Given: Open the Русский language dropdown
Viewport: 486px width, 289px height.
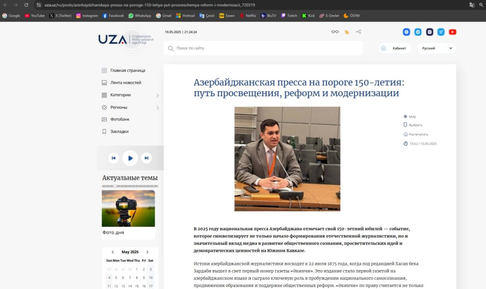Looking at the screenshot, I should click(x=436, y=48).
